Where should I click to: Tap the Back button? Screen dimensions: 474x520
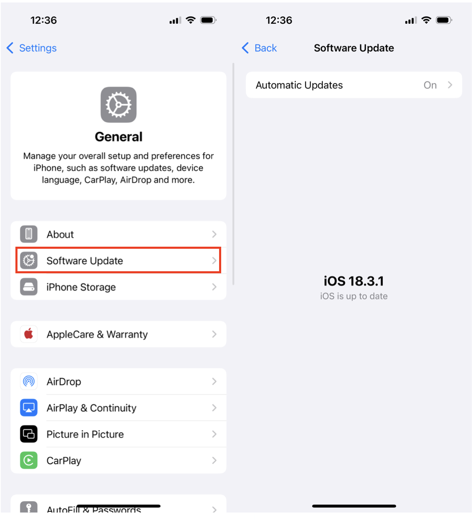tap(259, 48)
